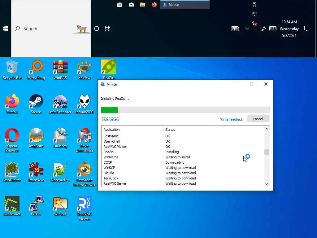
Task: Select the WinMerge row
Action: (183, 157)
